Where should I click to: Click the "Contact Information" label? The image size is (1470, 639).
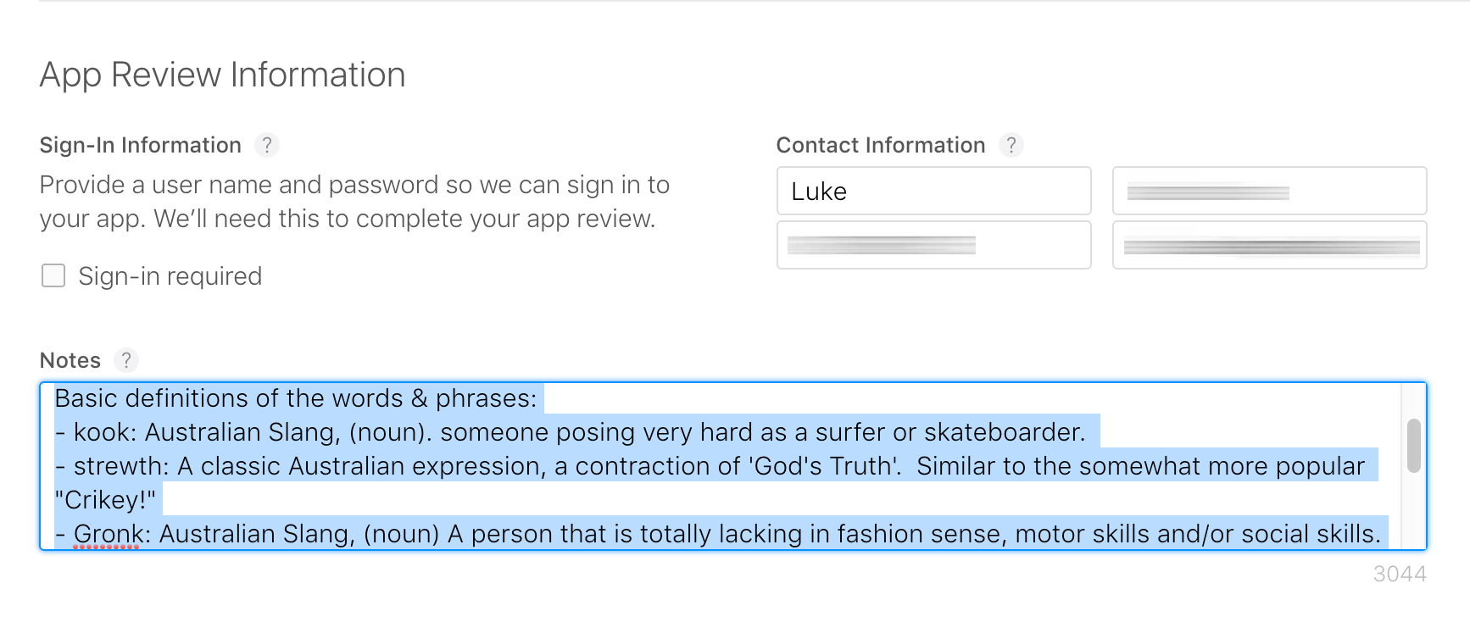pos(881,145)
